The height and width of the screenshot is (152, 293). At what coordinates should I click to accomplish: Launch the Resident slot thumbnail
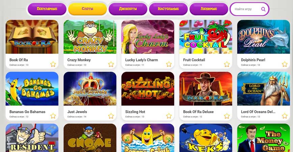[x=32, y=138]
